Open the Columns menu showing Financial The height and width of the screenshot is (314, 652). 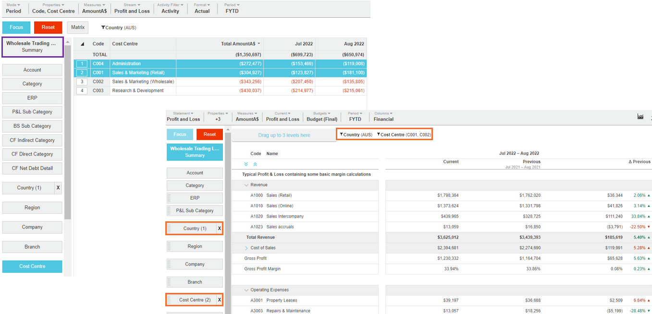[x=383, y=116]
